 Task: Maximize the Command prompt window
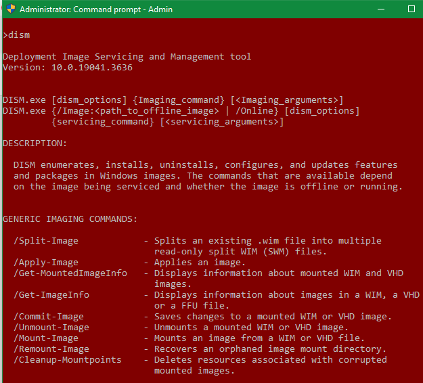click(x=411, y=9)
